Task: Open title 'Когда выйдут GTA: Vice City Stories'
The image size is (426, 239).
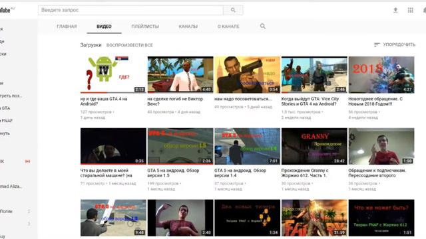Action: point(310,102)
